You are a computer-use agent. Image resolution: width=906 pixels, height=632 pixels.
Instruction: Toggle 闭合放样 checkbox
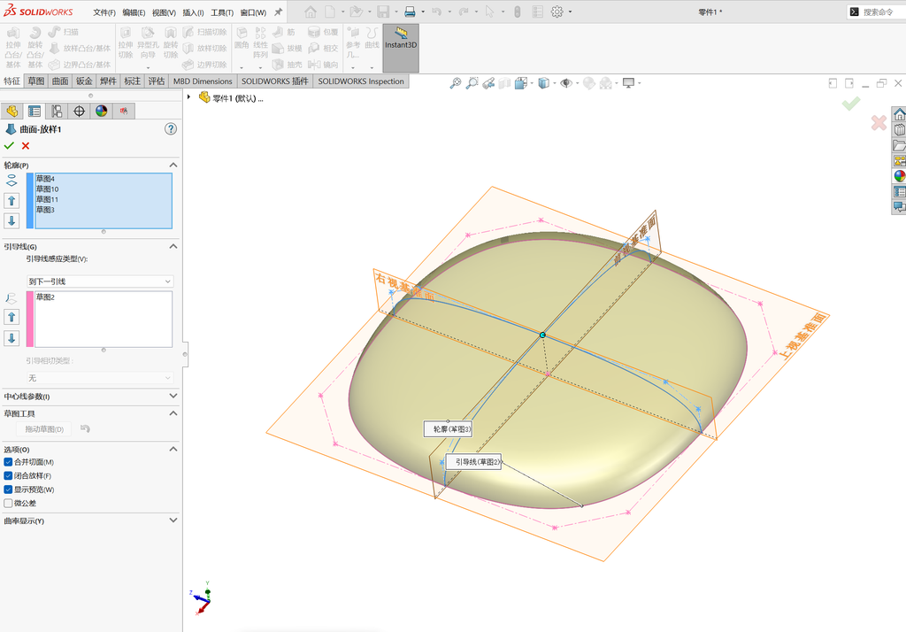[x=8, y=476]
